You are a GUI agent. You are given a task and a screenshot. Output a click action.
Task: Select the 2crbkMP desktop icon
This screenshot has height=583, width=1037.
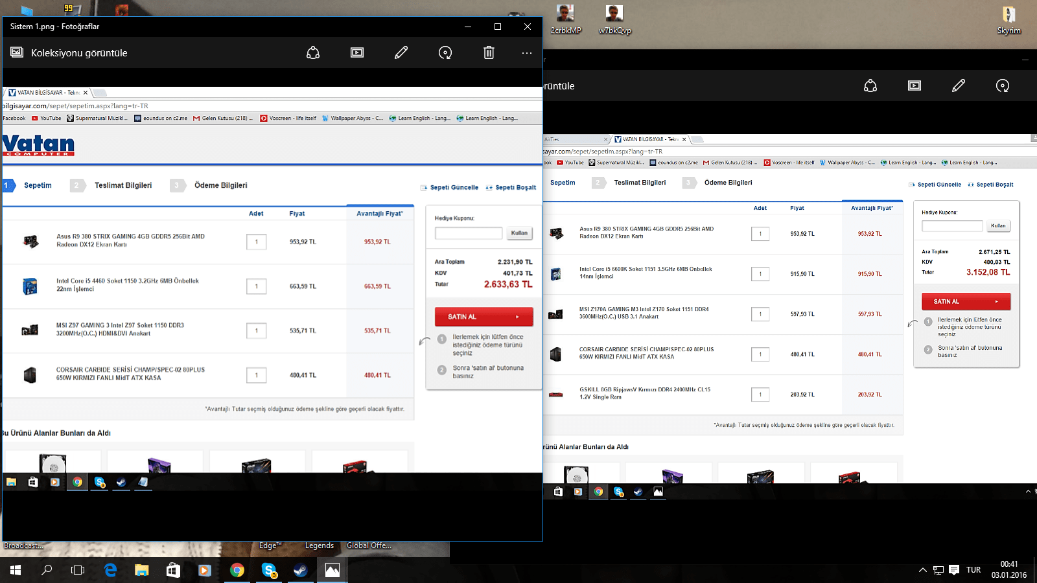coord(566,19)
